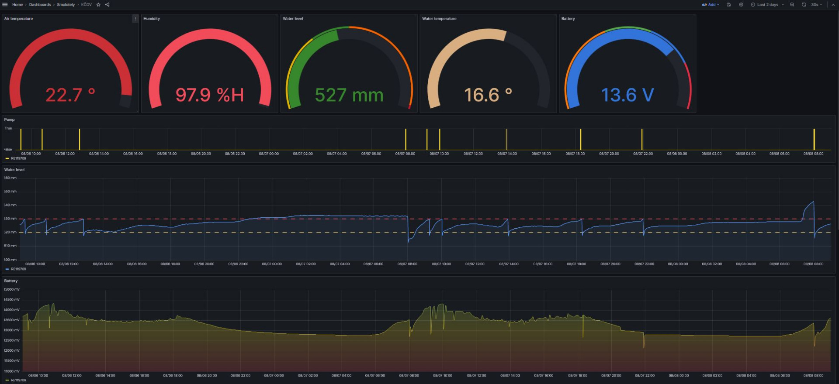Expand the 30s refresh interval dropdown
The height and width of the screenshot is (384, 839).
817,5
